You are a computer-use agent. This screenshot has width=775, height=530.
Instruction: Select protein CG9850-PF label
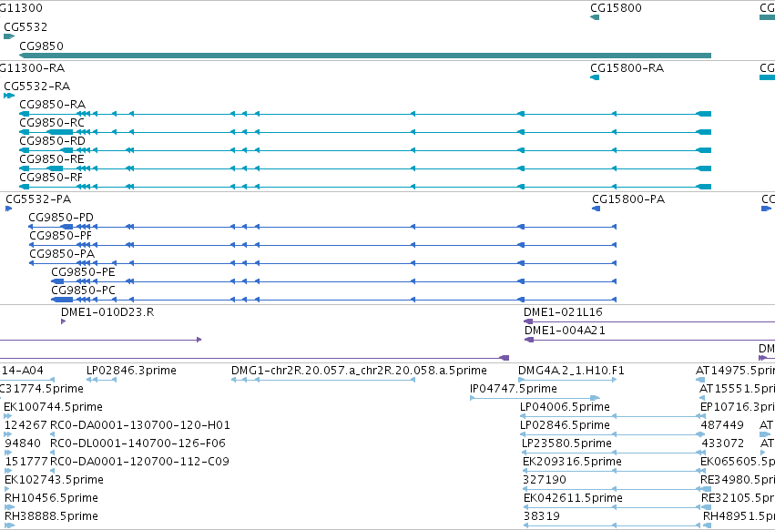pos(60,236)
